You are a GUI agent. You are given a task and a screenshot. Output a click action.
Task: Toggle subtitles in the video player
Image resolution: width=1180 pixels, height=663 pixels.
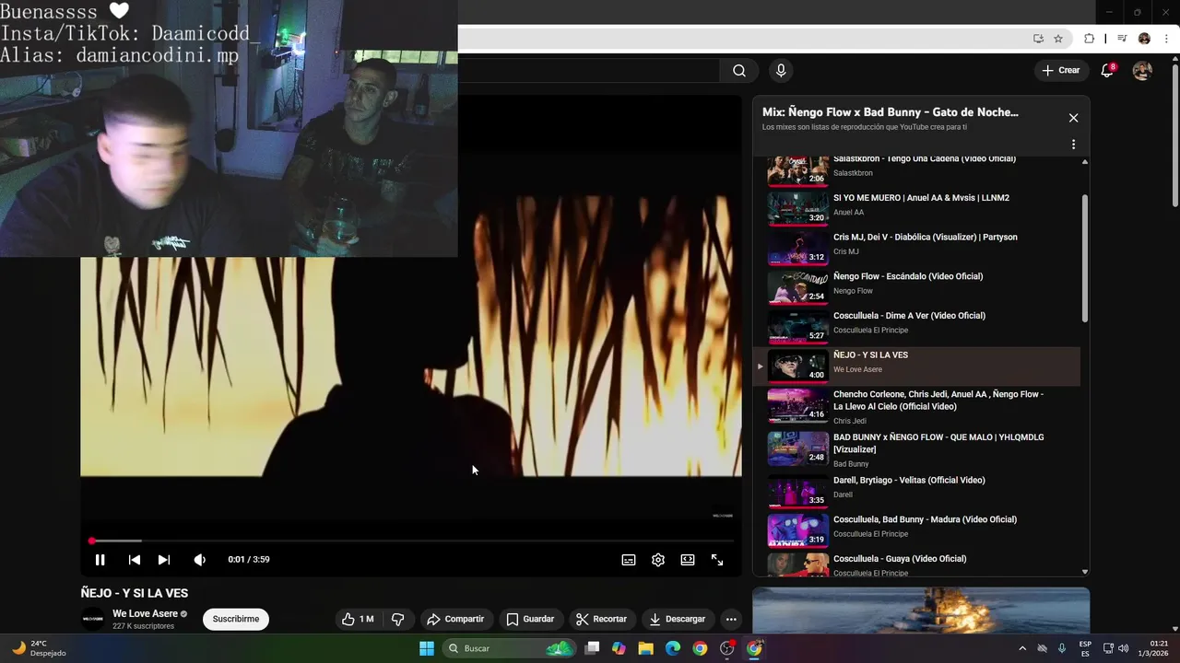point(629,560)
